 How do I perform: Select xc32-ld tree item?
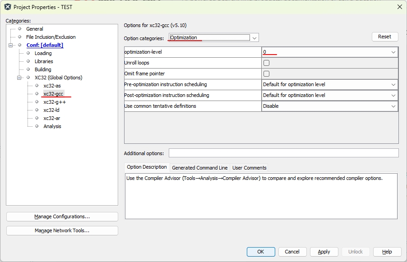[x=51, y=110]
